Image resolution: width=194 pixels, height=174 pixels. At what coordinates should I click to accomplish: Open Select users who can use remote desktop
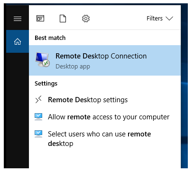[105, 139]
